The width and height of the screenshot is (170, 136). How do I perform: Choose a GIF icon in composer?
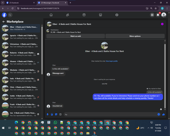(61, 114)
